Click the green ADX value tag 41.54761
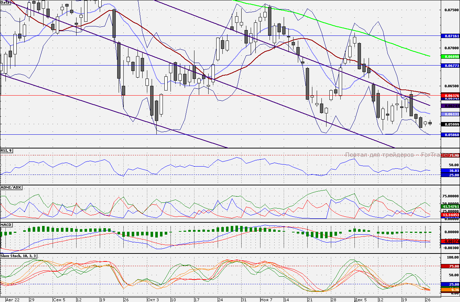The image size is (460, 302). point(450,206)
